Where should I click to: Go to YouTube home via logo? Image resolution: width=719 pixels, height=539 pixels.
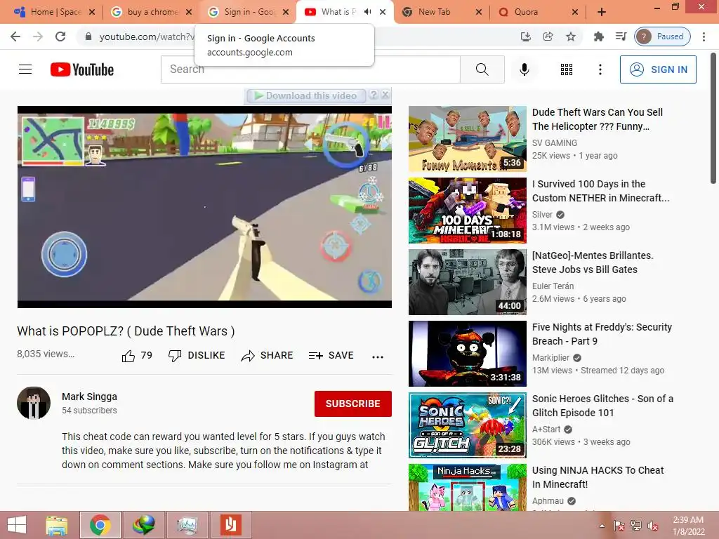pyautogui.click(x=82, y=69)
